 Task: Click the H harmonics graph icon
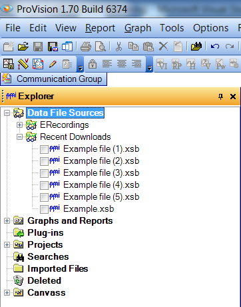[x=191, y=64]
